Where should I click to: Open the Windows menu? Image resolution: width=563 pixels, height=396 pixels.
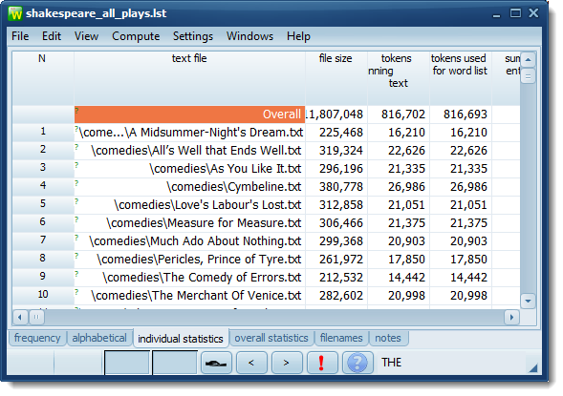pyautogui.click(x=249, y=36)
